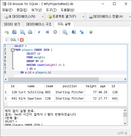Viewport: 132px width, 137px height.
Task: Execute all SQL with play icon
Action: click(x=39, y=32)
